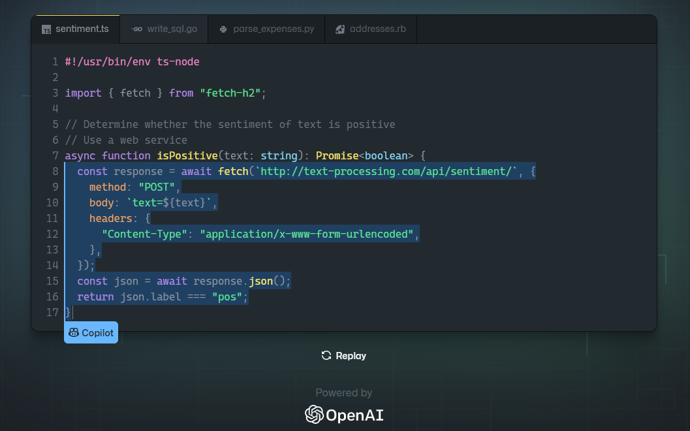Click the circular replay arrow icon
The height and width of the screenshot is (431, 690).
click(x=326, y=356)
